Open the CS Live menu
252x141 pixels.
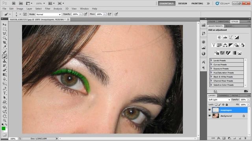[223, 4]
